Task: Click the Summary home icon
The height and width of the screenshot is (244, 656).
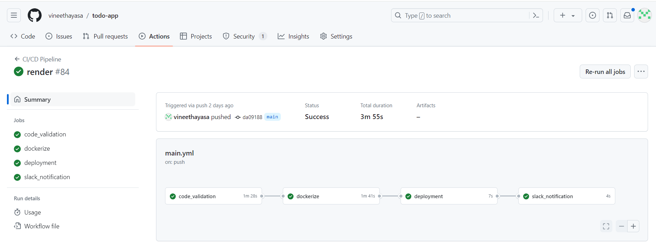Action: tap(17, 99)
